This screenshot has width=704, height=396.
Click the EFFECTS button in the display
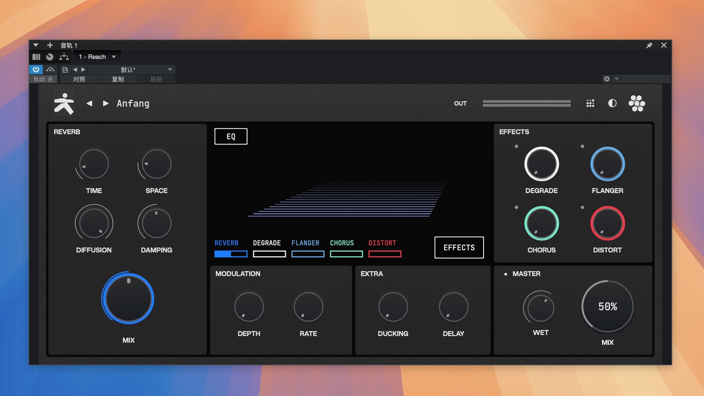[x=459, y=247]
